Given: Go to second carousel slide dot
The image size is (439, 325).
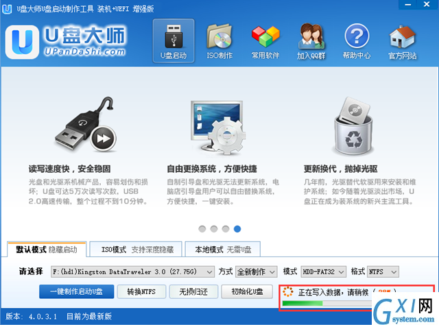Looking at the screenshot, I should click(x=214, y=229).
